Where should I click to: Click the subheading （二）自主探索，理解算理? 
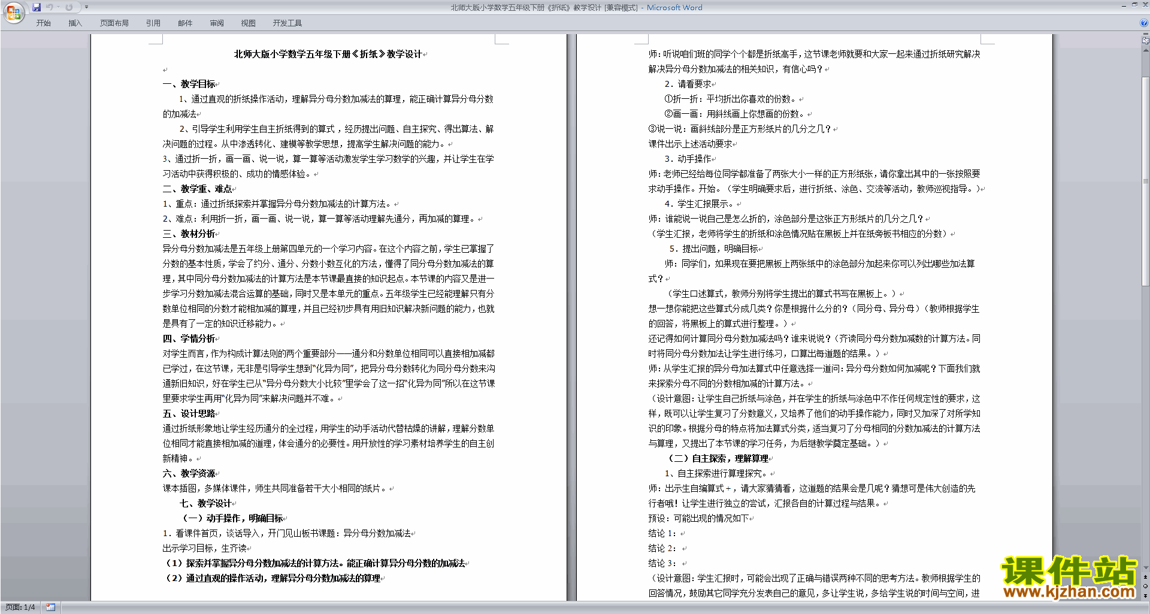point(718,458)
